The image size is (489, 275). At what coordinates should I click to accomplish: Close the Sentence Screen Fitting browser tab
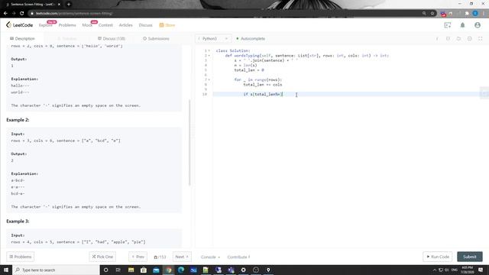coord(59,5)
